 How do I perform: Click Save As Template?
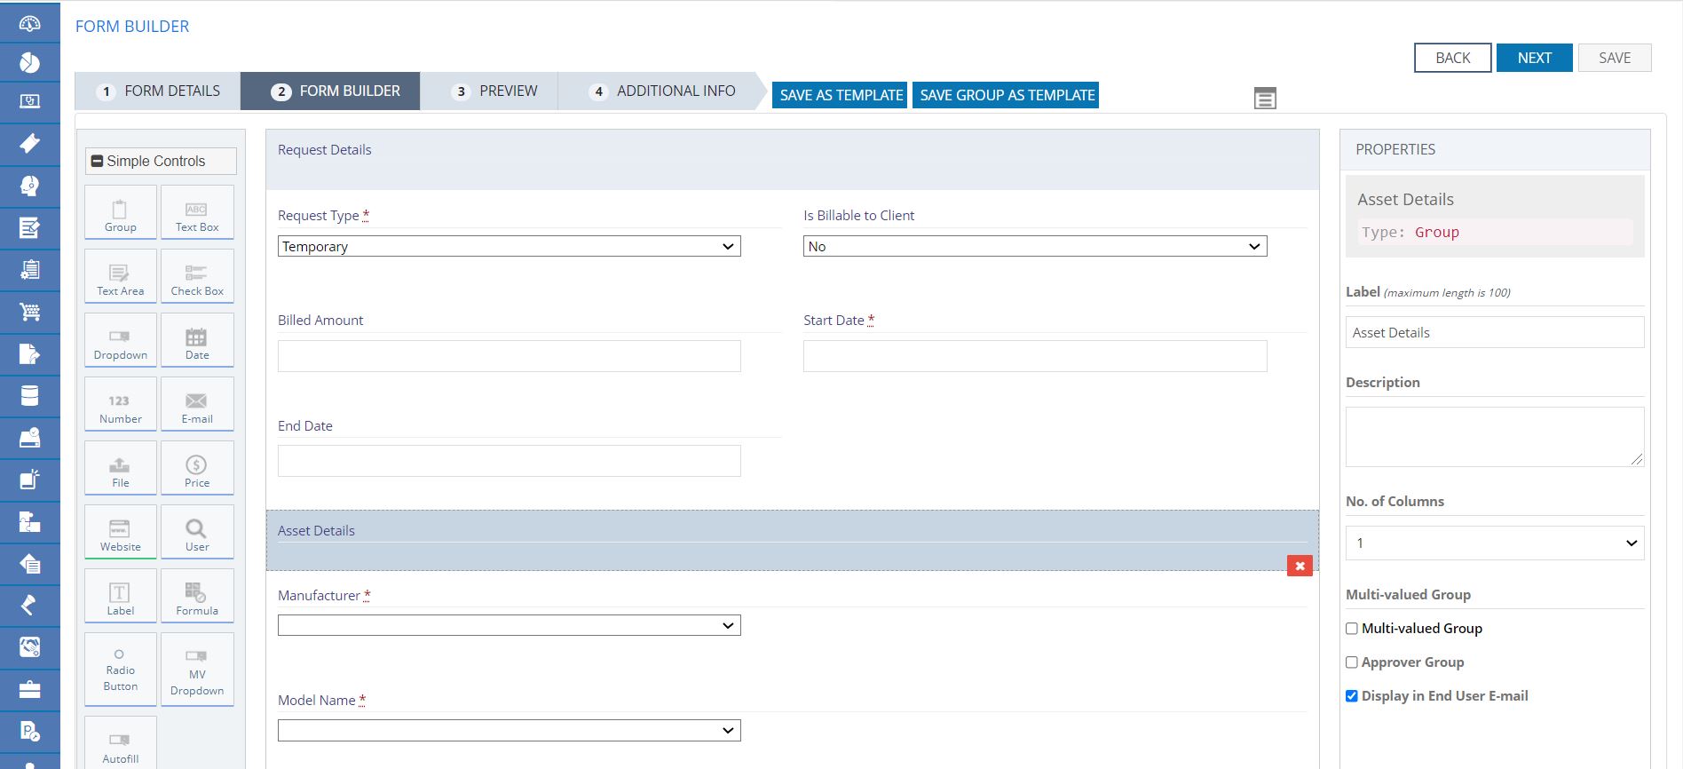[x=841, y=95]
